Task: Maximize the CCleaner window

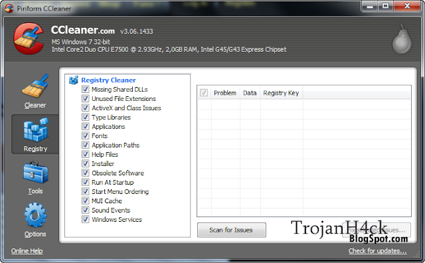Action: coord(386,6)
